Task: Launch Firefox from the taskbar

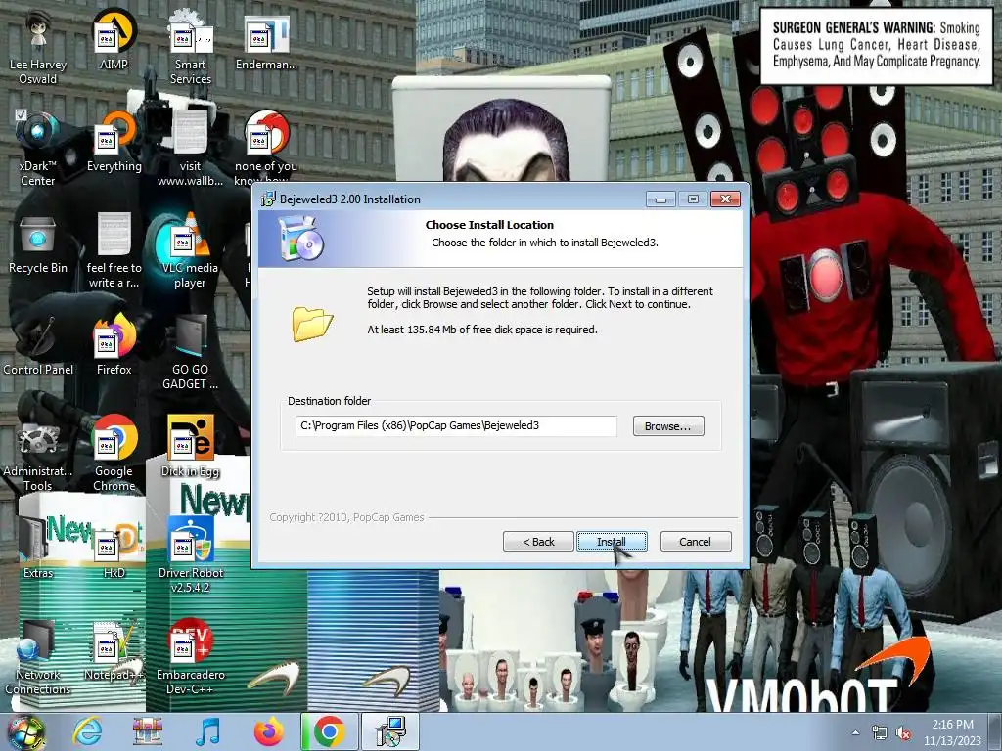Action: coord(268,731)
